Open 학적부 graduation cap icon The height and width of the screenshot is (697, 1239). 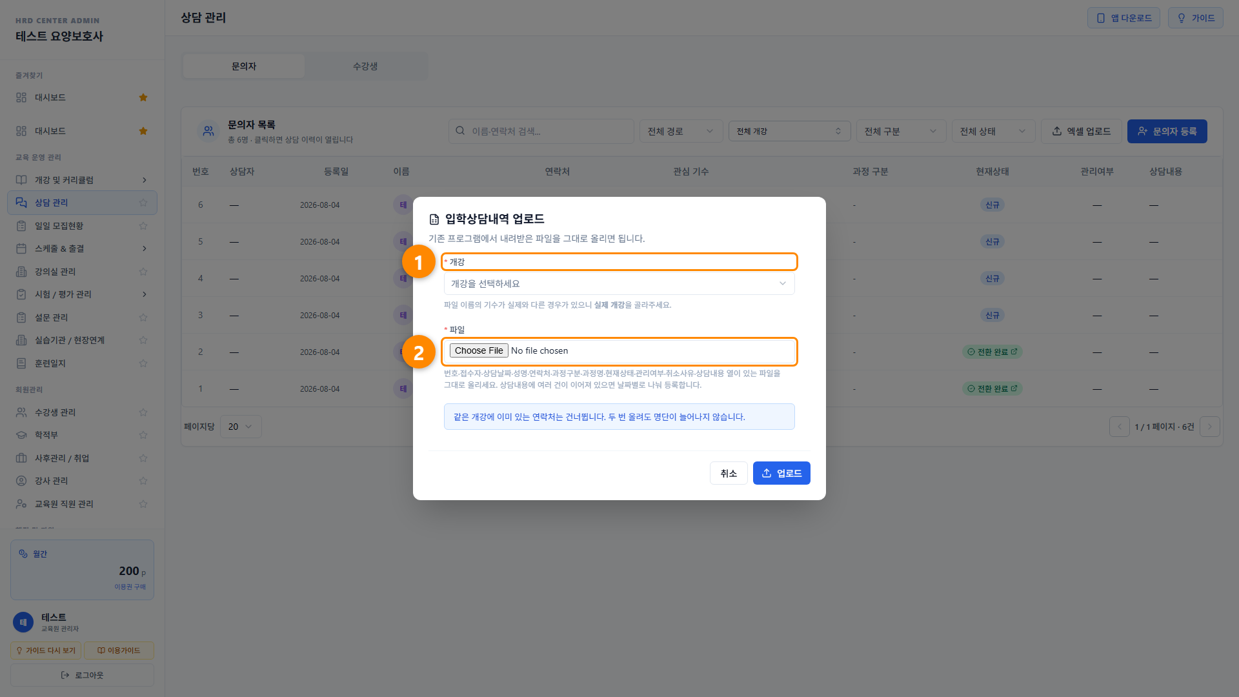tap(21, 435)
